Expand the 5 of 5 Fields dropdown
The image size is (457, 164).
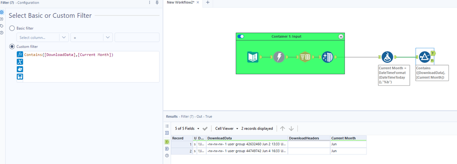pos(188,128)
